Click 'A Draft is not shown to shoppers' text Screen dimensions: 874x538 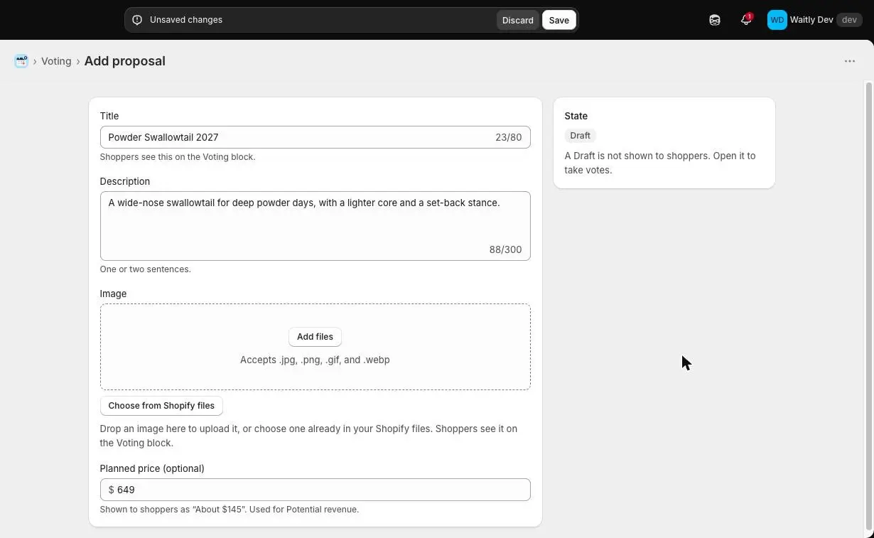tap(660, 163)
